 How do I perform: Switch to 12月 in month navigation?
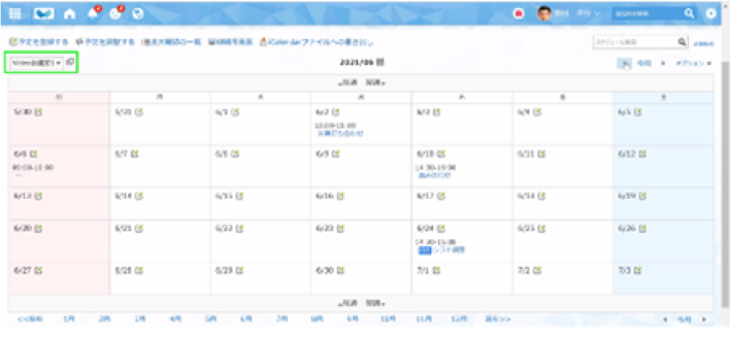(459, 319)
